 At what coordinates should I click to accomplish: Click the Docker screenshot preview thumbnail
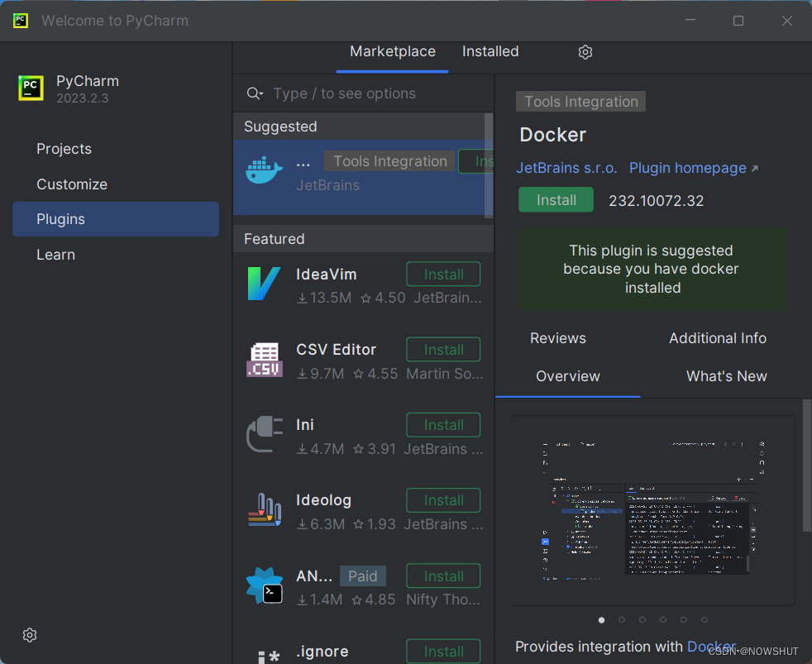click(653, 509)
